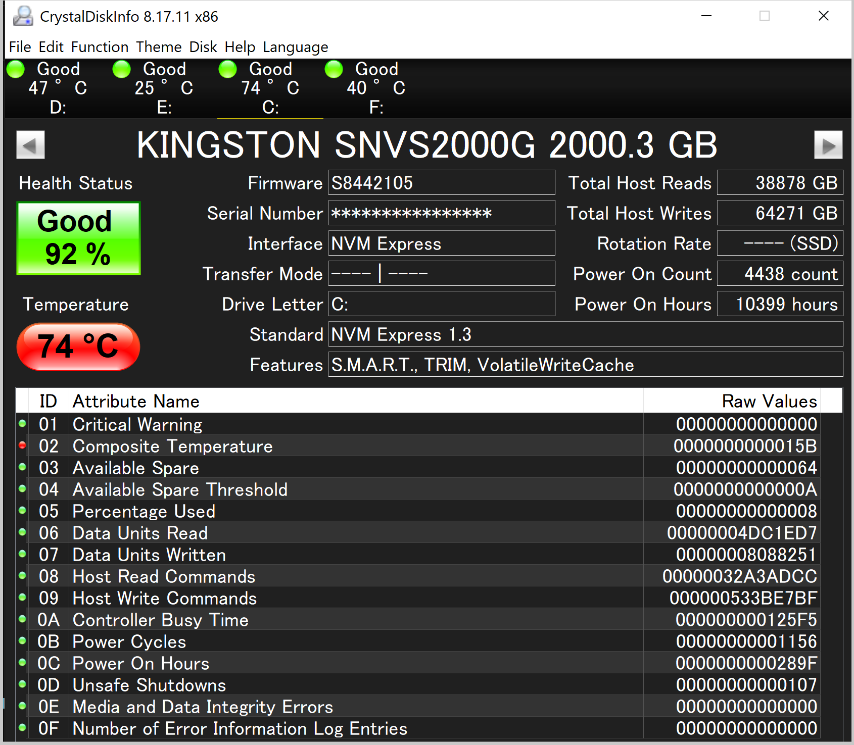
Task: Open the Function menu
Action: pos(100,47)
